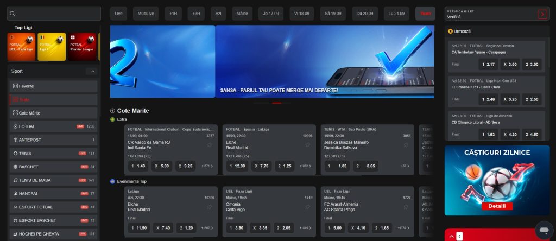Viewport: 556px width, 241px height.
Task: Open TENIS DE MASA paddle icon
Action: coord(15,180)
